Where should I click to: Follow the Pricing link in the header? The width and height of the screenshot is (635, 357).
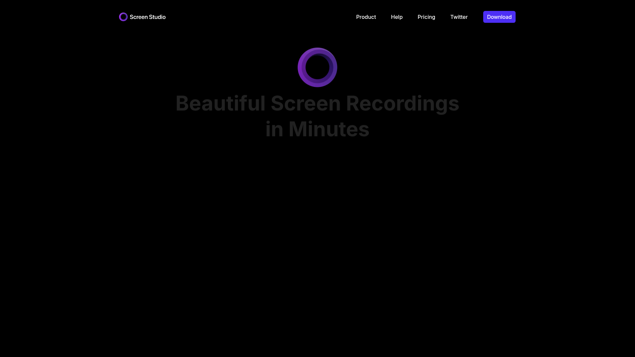click(426, 17)
